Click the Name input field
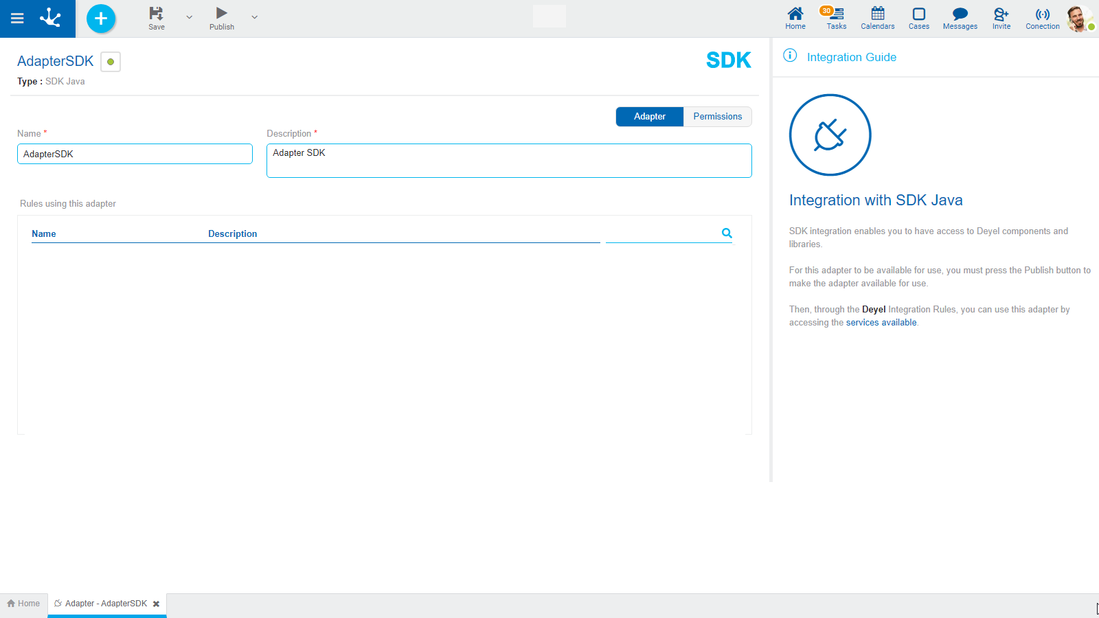 [135, 154]
